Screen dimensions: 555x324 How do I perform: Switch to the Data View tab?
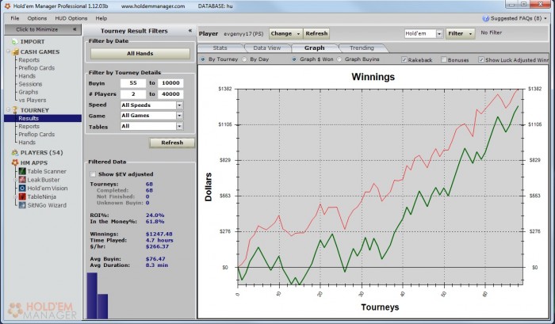click(x=267, y=48)
